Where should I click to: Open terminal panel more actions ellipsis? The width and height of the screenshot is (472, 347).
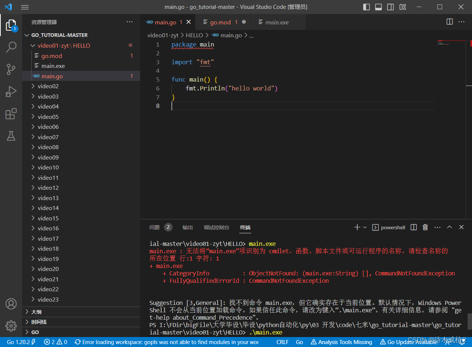coord(437,227)
